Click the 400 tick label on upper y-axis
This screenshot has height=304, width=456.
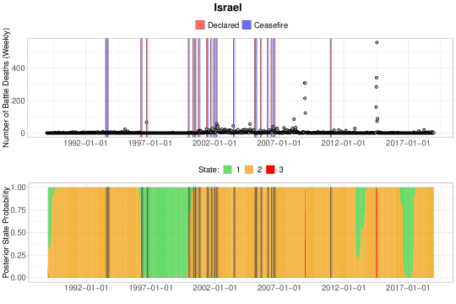coord(19,68)
